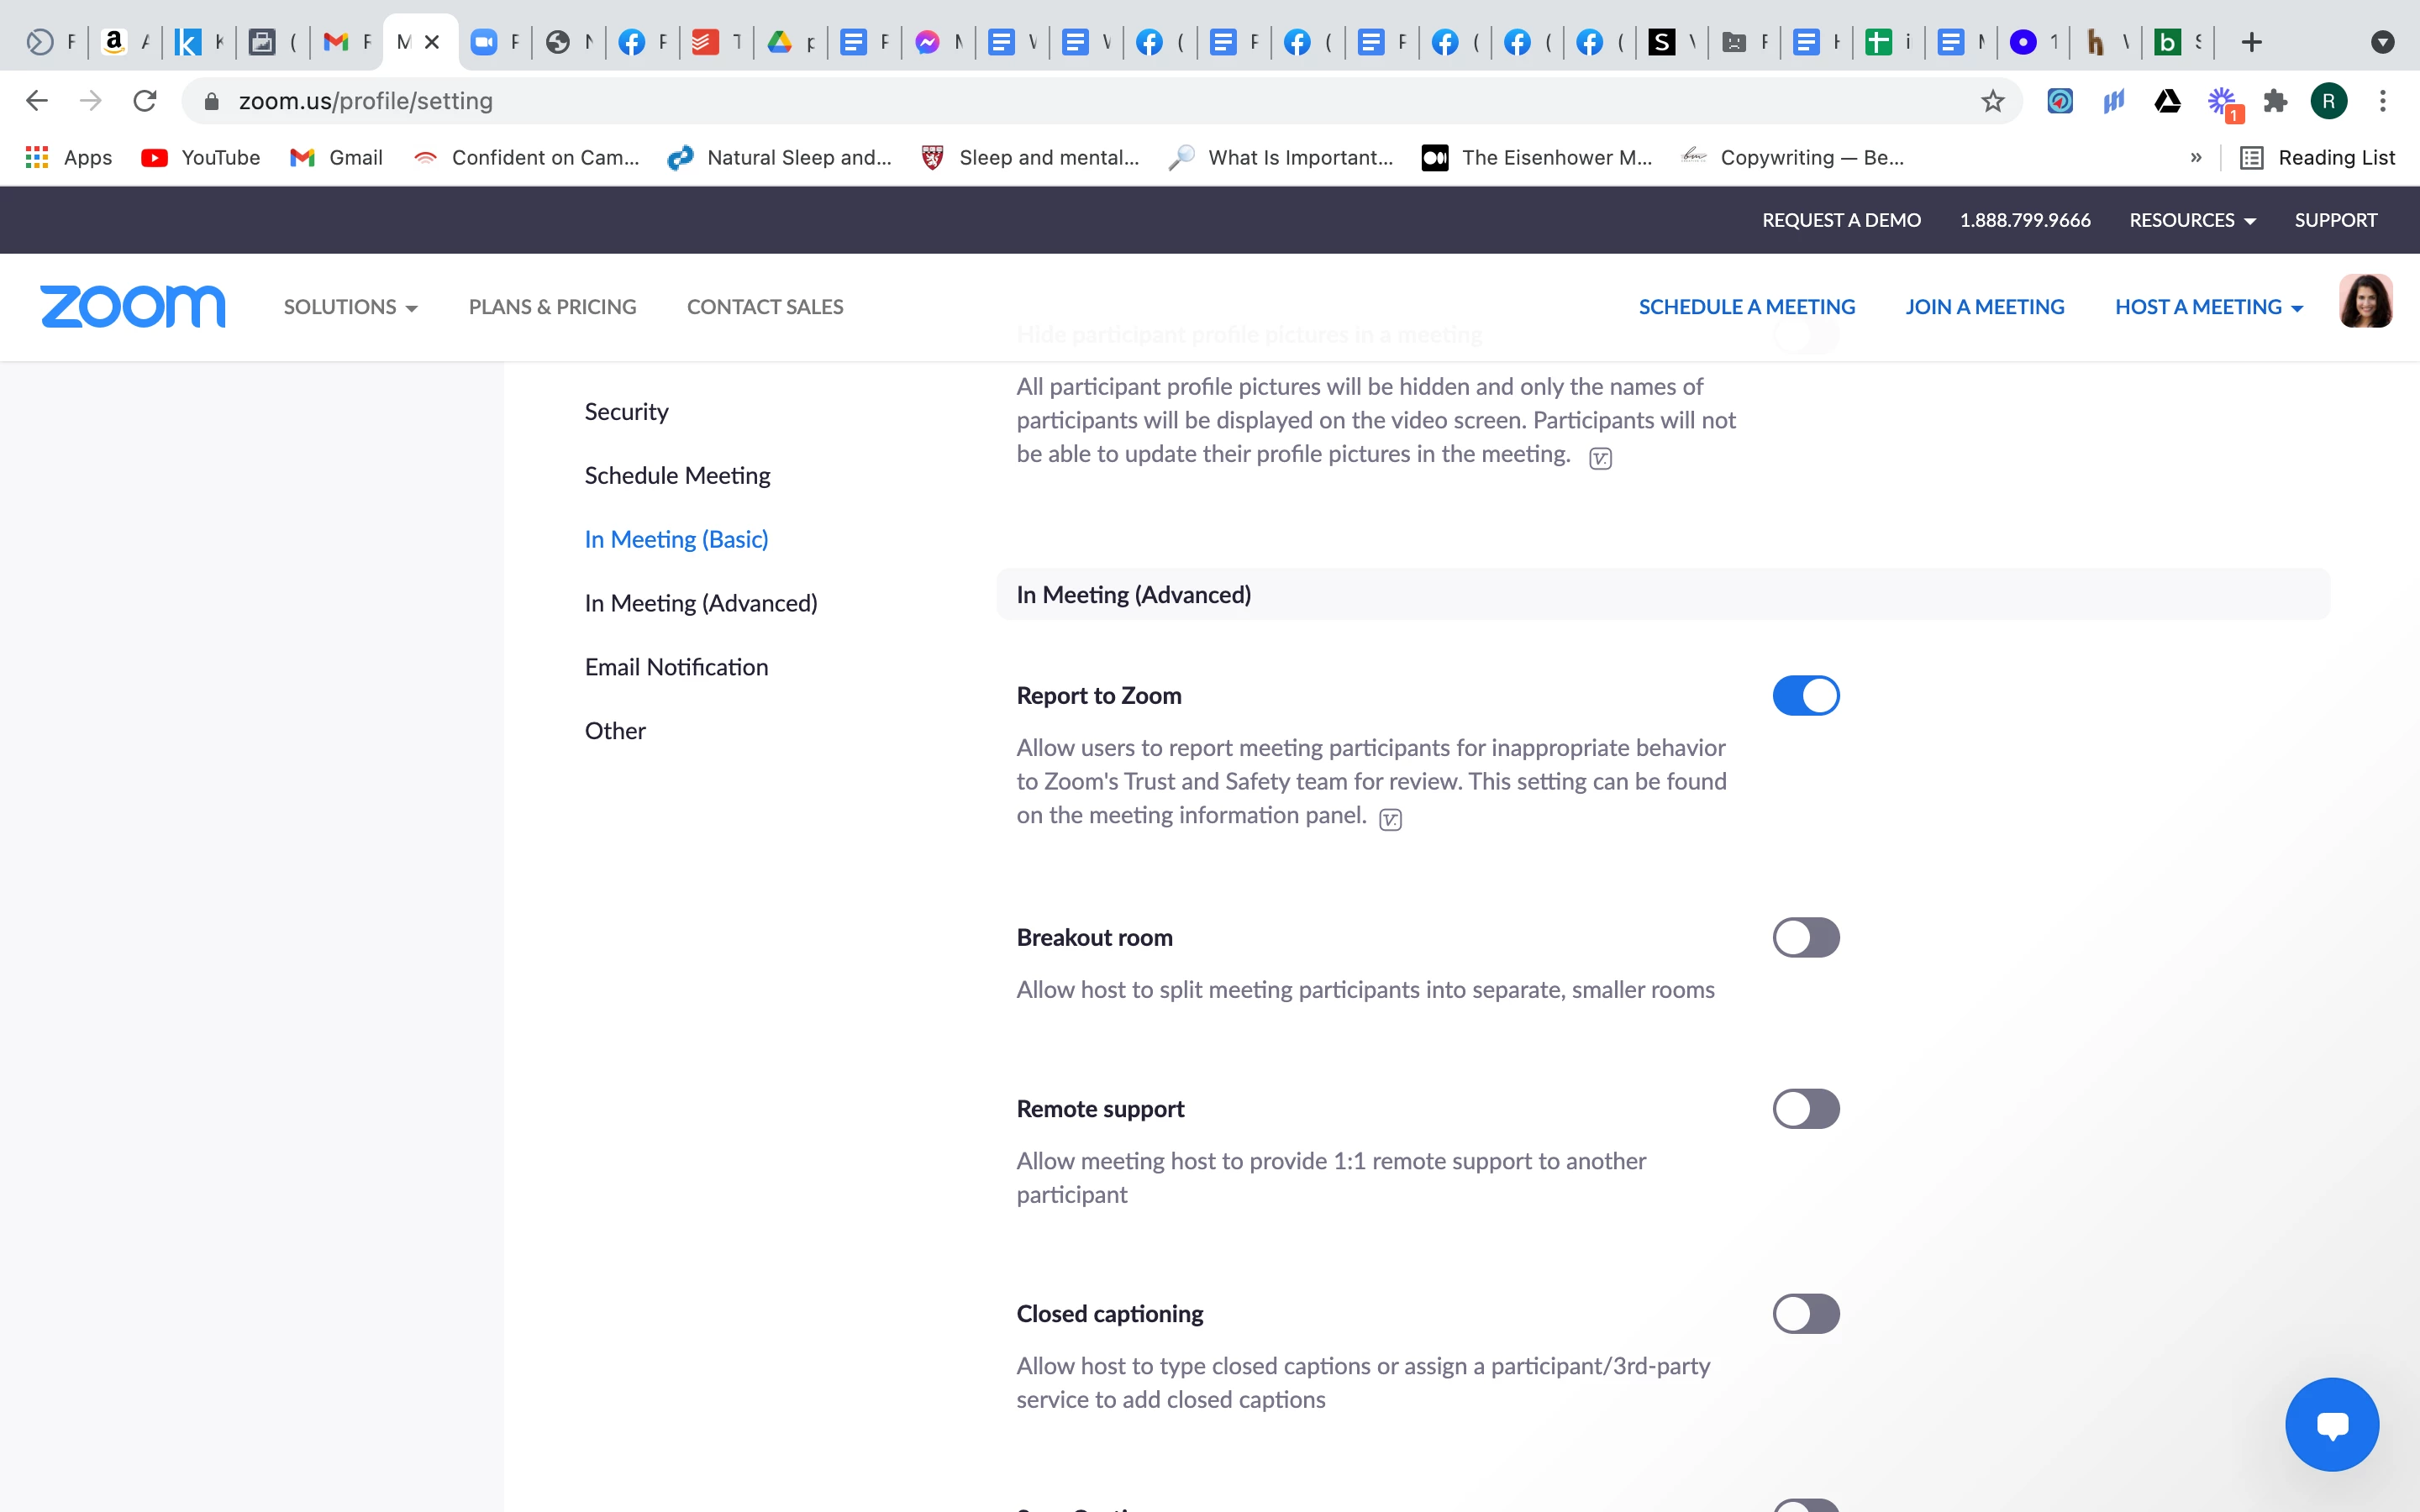2420x1512 pixels.
Task: Disable the Report to Zoom toggle
Action: [x=1805, y=696]
